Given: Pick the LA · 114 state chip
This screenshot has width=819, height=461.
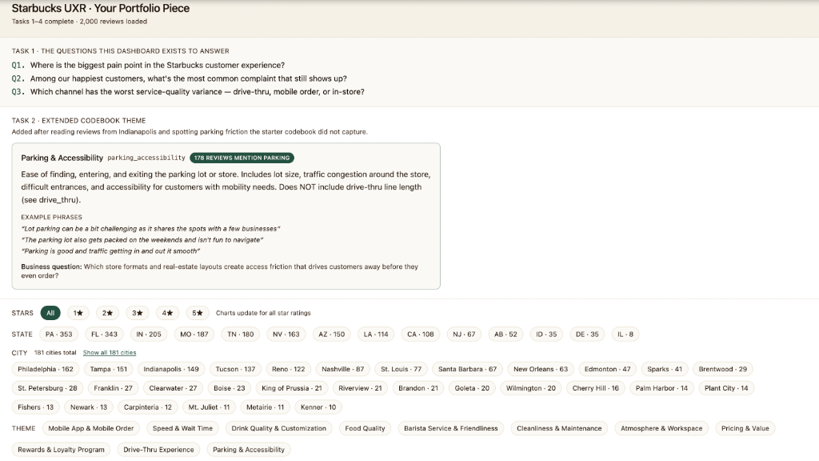Looking at the screenshot, I should click(376, 335).
